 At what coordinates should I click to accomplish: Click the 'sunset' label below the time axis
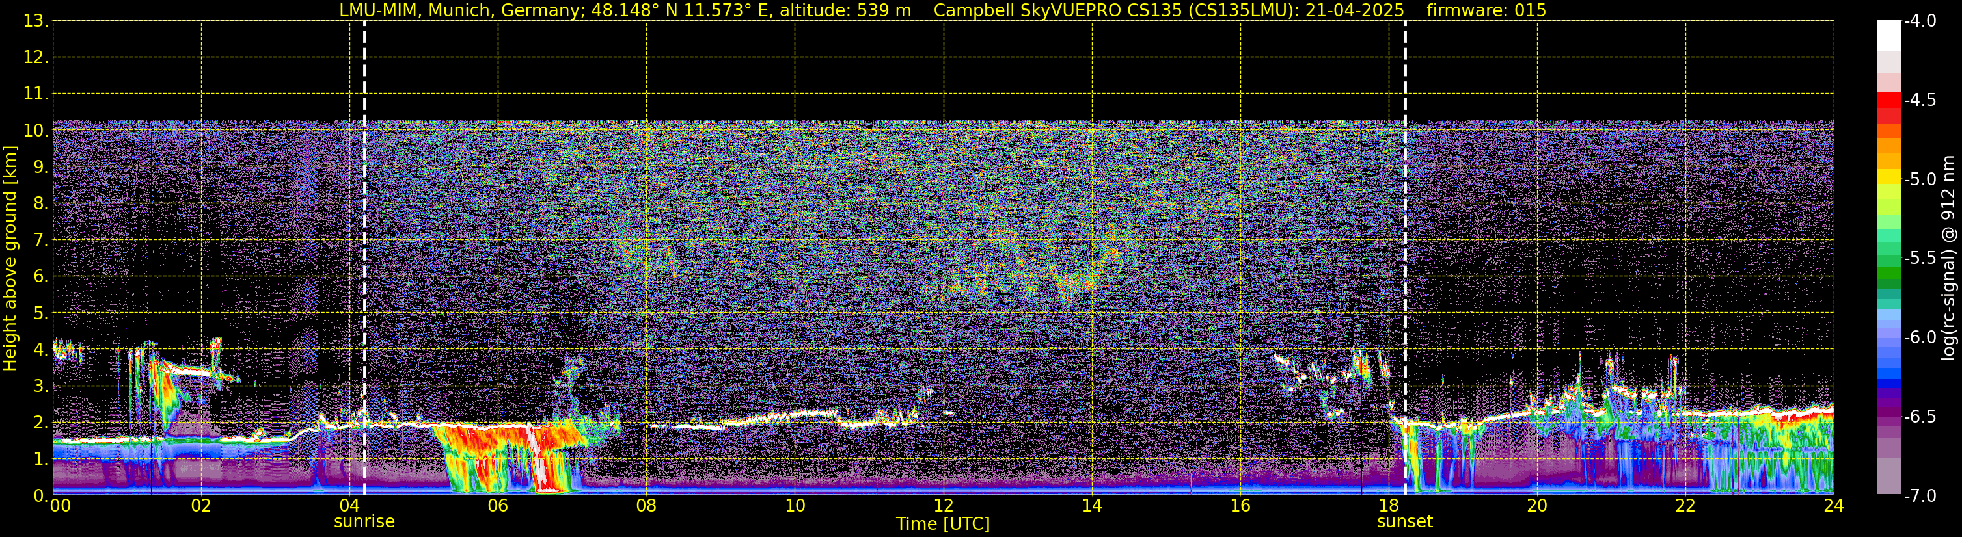coord(1404,522)
